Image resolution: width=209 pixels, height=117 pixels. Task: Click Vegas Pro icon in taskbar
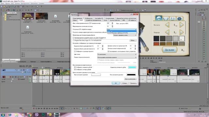pyautogui.click(x=57, y=115)
